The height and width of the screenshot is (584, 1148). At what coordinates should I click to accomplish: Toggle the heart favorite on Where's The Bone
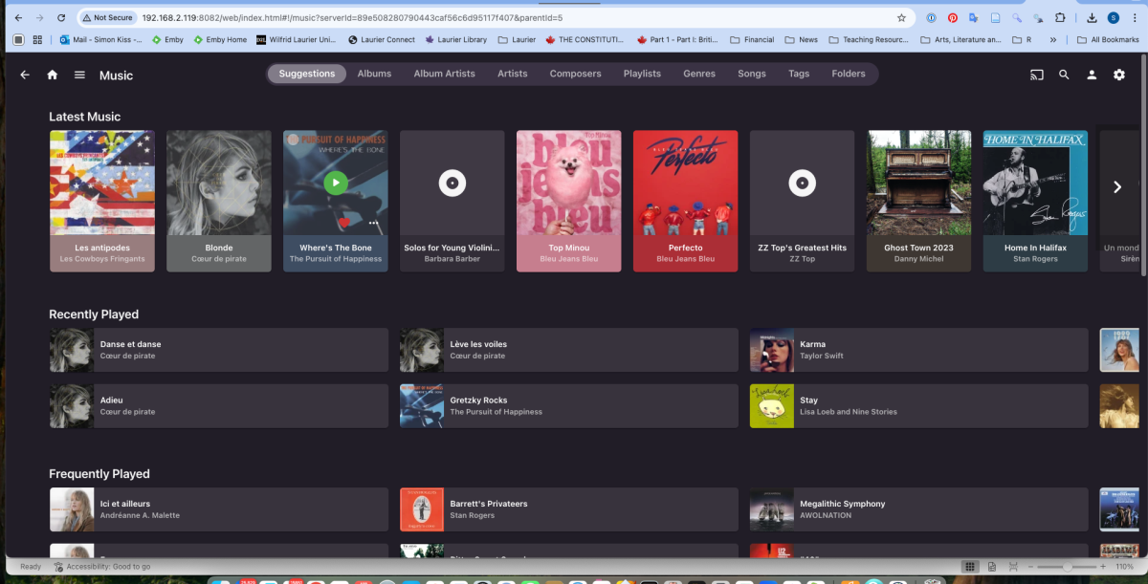point(345,223)
